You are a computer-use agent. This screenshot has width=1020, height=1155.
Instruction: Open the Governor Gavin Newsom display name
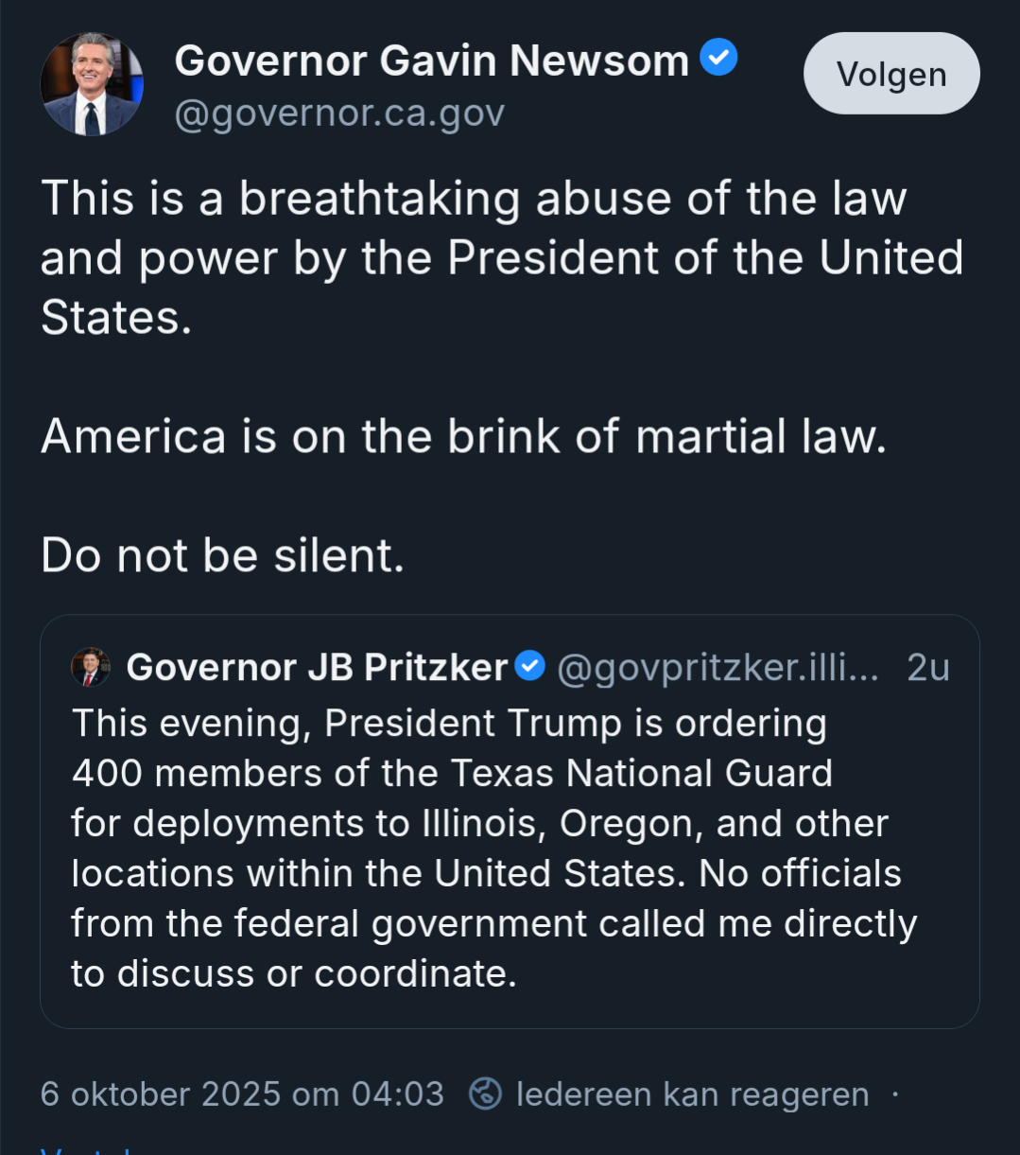click(x=431, y=61)
